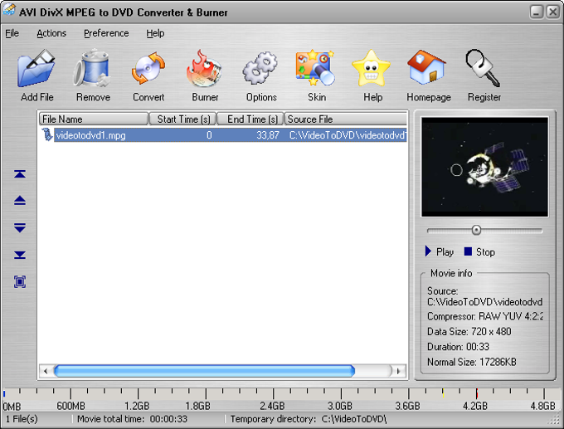
Task: Click the 1 File(s) status bar entry
Action: pos(22,419)
